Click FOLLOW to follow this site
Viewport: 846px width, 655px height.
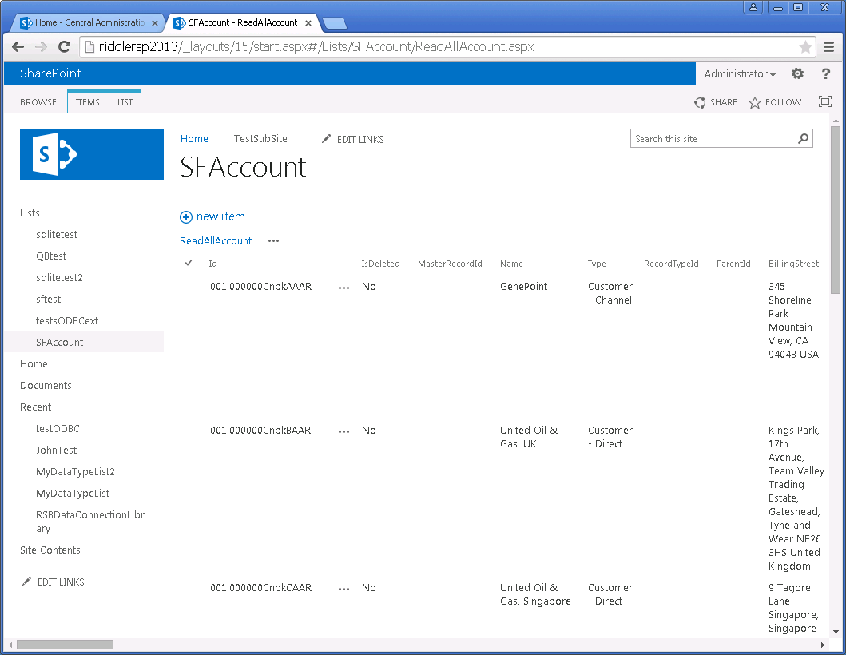pos(775,102)
